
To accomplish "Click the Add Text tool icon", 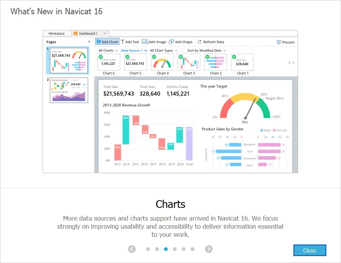I will pyautogui.click(x=123, y=42).
